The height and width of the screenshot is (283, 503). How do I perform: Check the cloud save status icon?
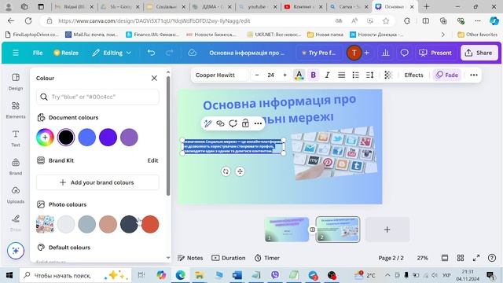(192, 53)
